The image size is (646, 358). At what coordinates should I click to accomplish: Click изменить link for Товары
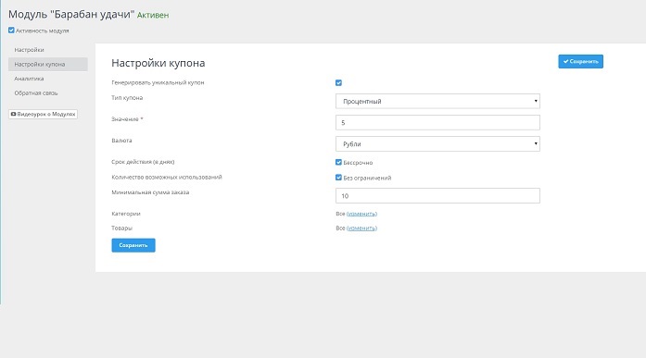click(361, 228)
